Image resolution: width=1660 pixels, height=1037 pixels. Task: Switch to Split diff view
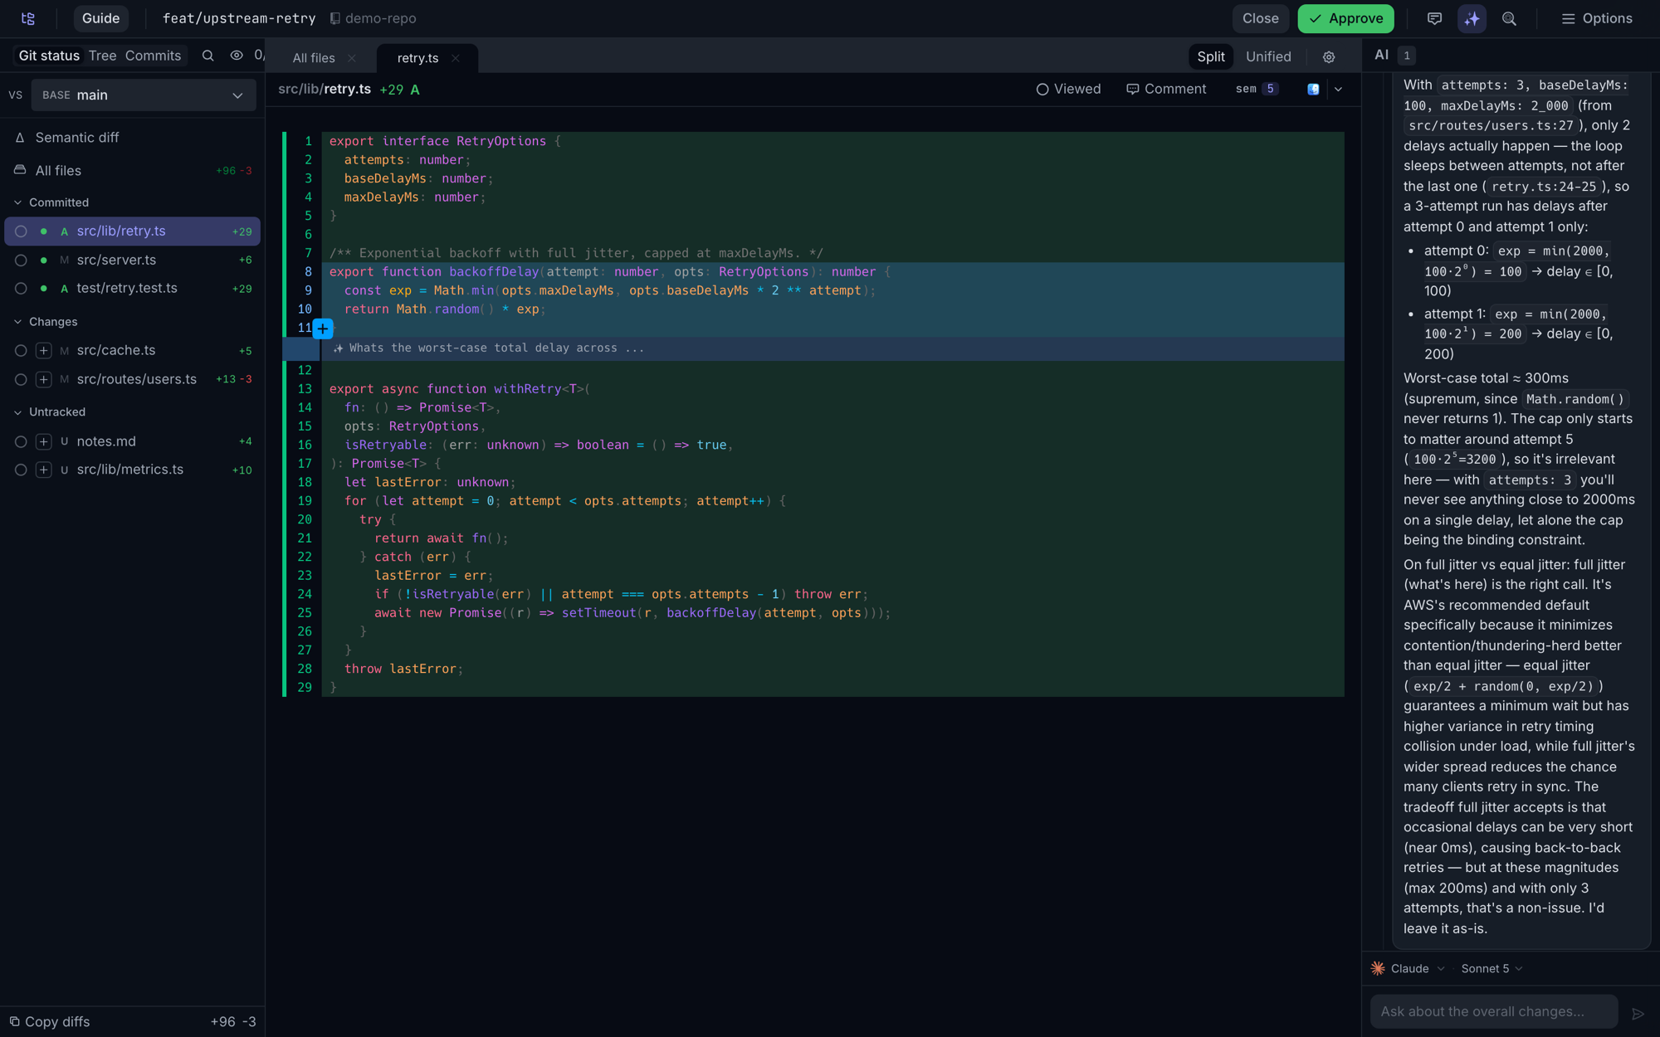pos(1210,56)
